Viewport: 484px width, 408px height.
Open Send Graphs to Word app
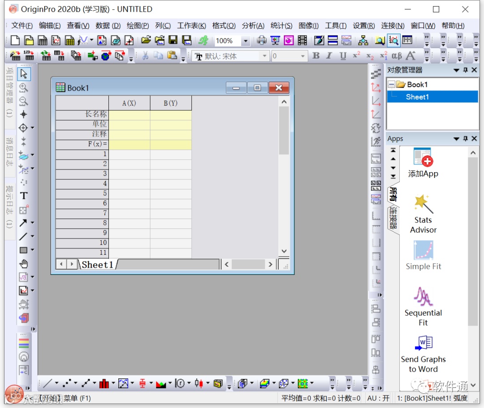tap(423, 354)
